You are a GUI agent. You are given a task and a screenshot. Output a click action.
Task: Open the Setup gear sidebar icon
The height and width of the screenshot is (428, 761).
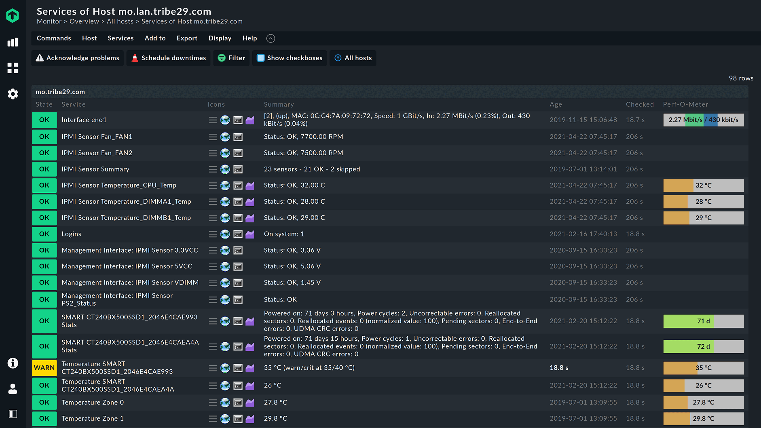13,94
